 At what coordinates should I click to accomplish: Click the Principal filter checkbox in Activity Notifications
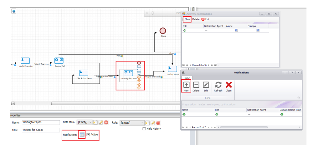(258, 30)
